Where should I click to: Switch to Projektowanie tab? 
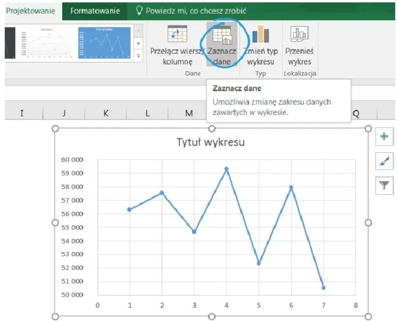tap(31, 11)
